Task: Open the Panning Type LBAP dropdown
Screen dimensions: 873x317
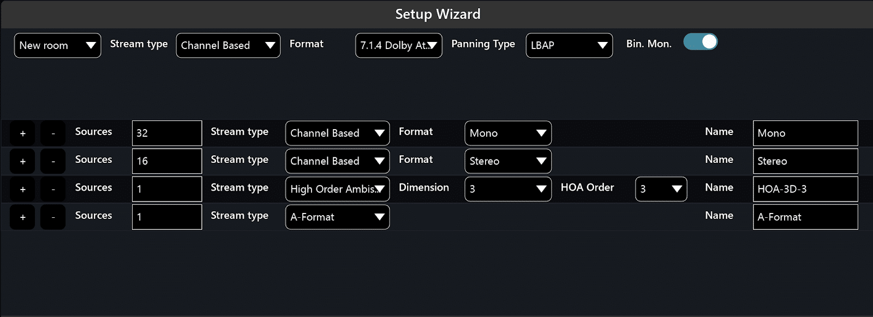Action: [x=569, y=45]
